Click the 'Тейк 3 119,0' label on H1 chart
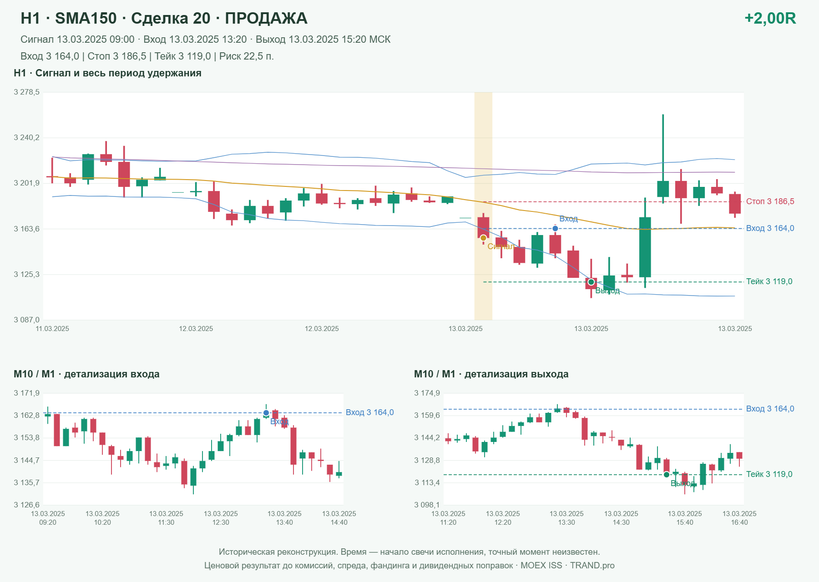Image resolution: width=819 pixels, height=582 pixels. point(769,281)
